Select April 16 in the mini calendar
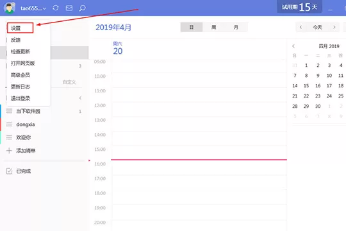 tap(318, 86)
